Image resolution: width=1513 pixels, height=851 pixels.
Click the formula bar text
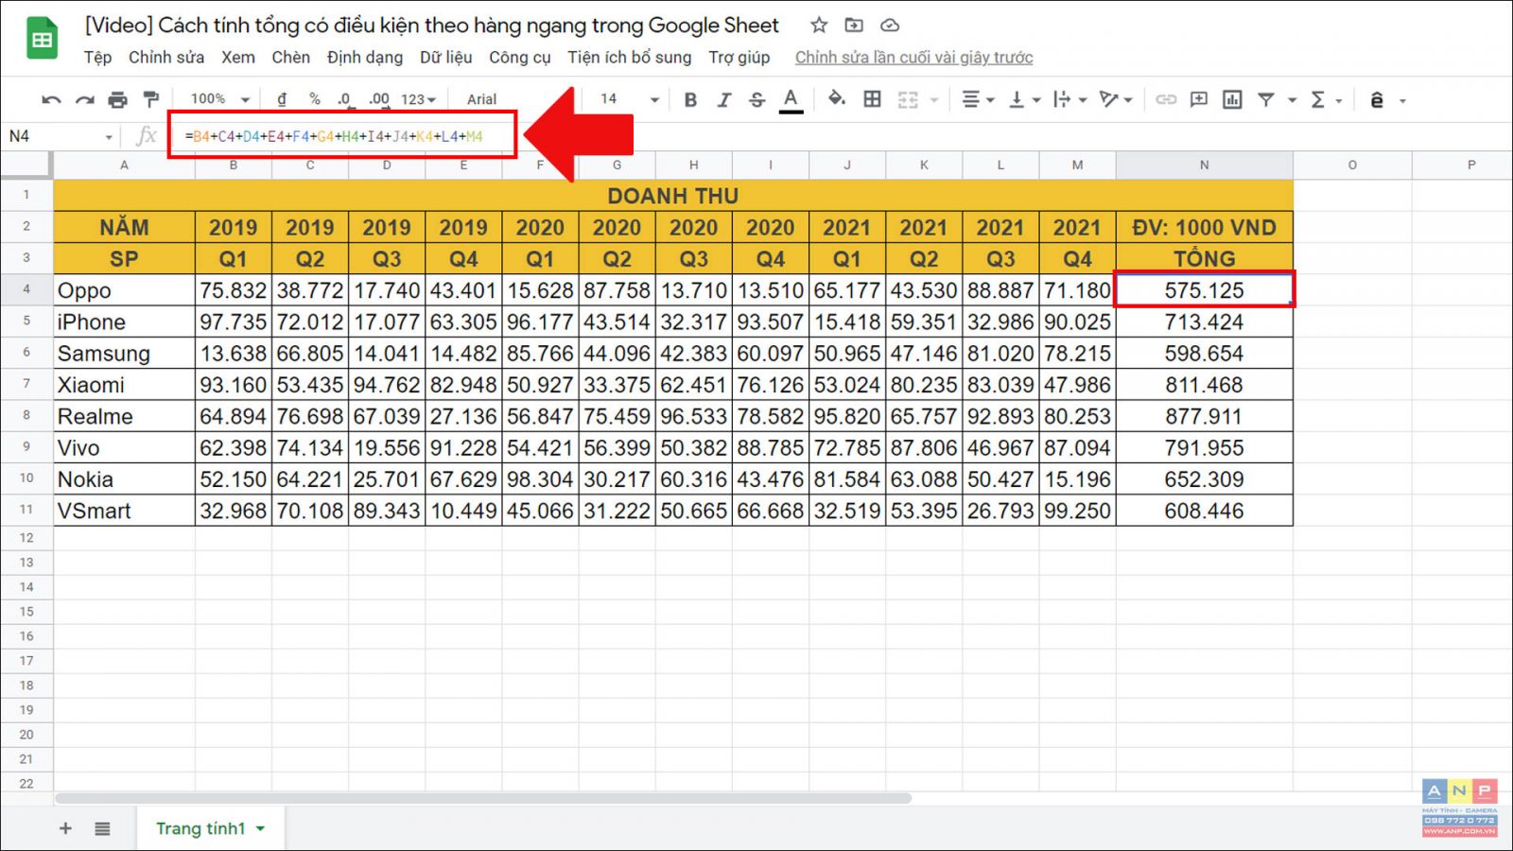point(334,136)
